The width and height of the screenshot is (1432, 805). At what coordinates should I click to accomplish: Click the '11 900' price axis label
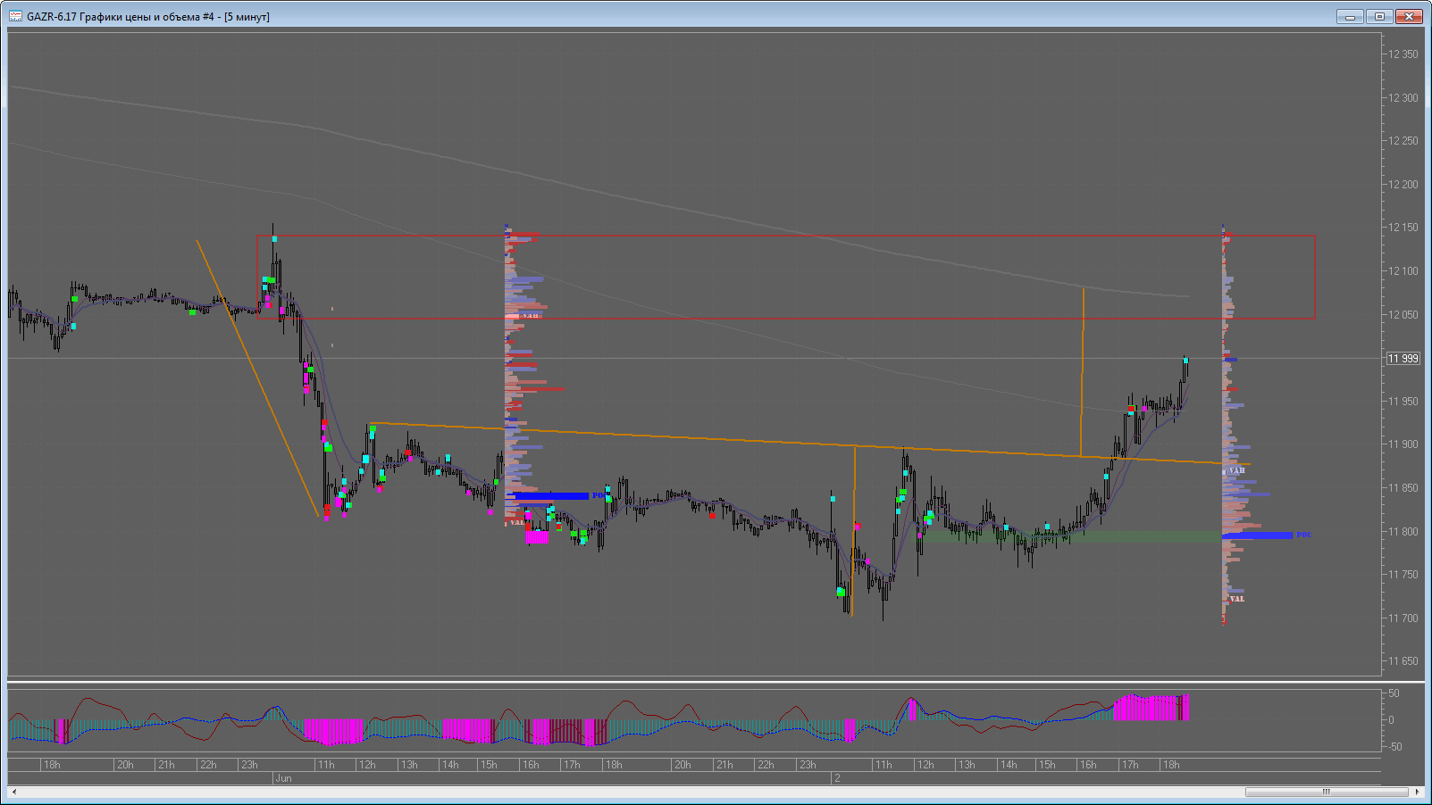[x=1403, y=444]
